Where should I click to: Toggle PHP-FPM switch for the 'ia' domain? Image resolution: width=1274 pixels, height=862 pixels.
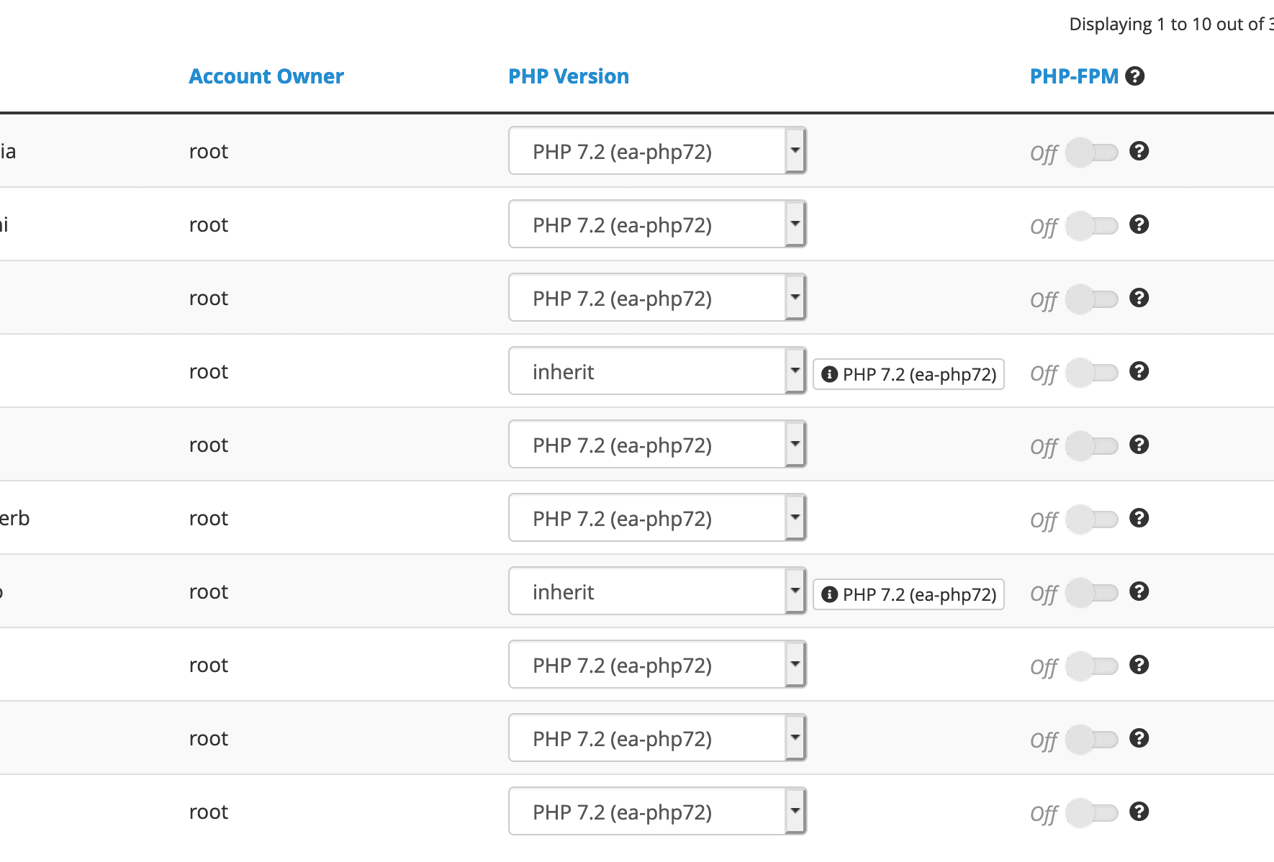click(1092, 153)
